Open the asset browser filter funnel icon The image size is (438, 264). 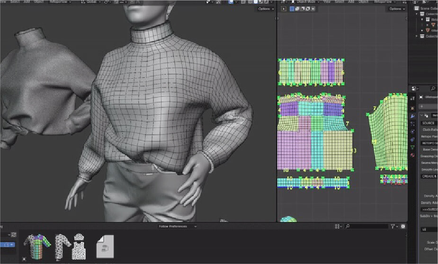click(x=393, y=227)
